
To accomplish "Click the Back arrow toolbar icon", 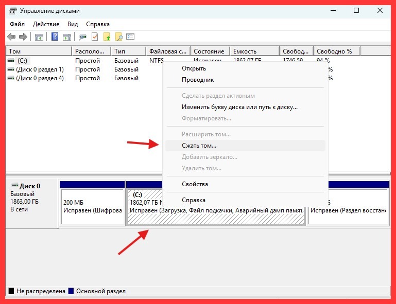I will tap(11, 37).
